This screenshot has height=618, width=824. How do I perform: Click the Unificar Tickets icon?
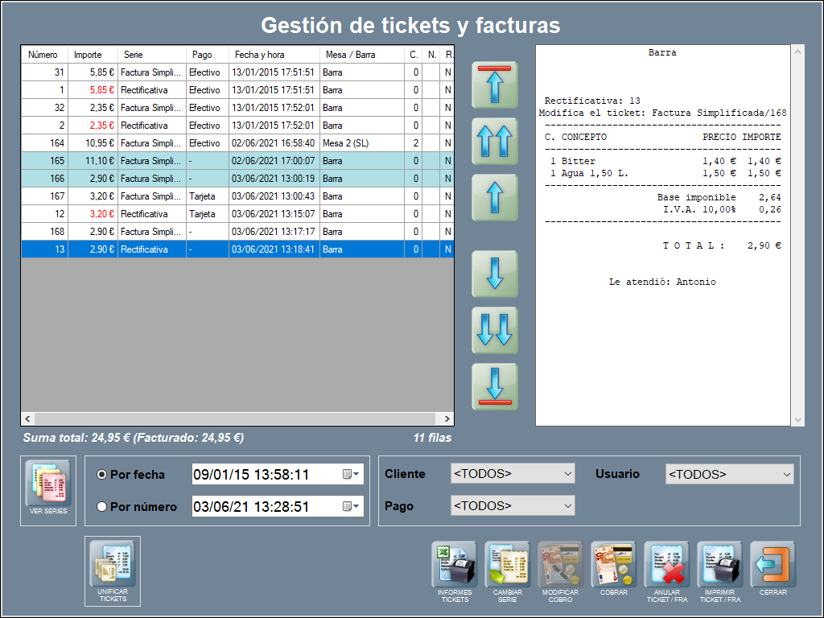[113, 566]
